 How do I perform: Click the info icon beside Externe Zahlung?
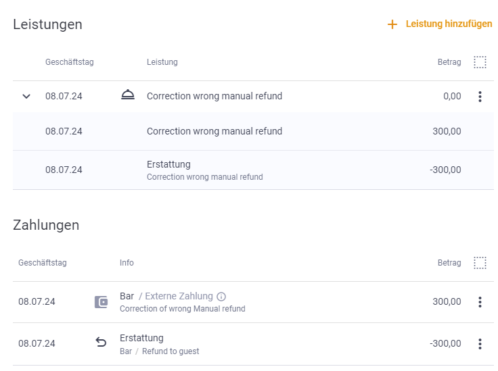click(221, 297)
